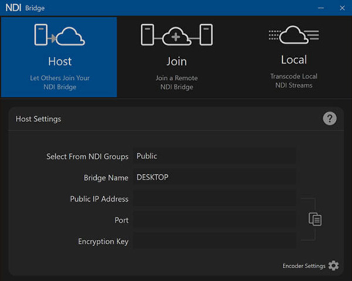This screenshot has width=352, height=281.
Task: Click the Bridge Name label
Action: coord(106,178)
